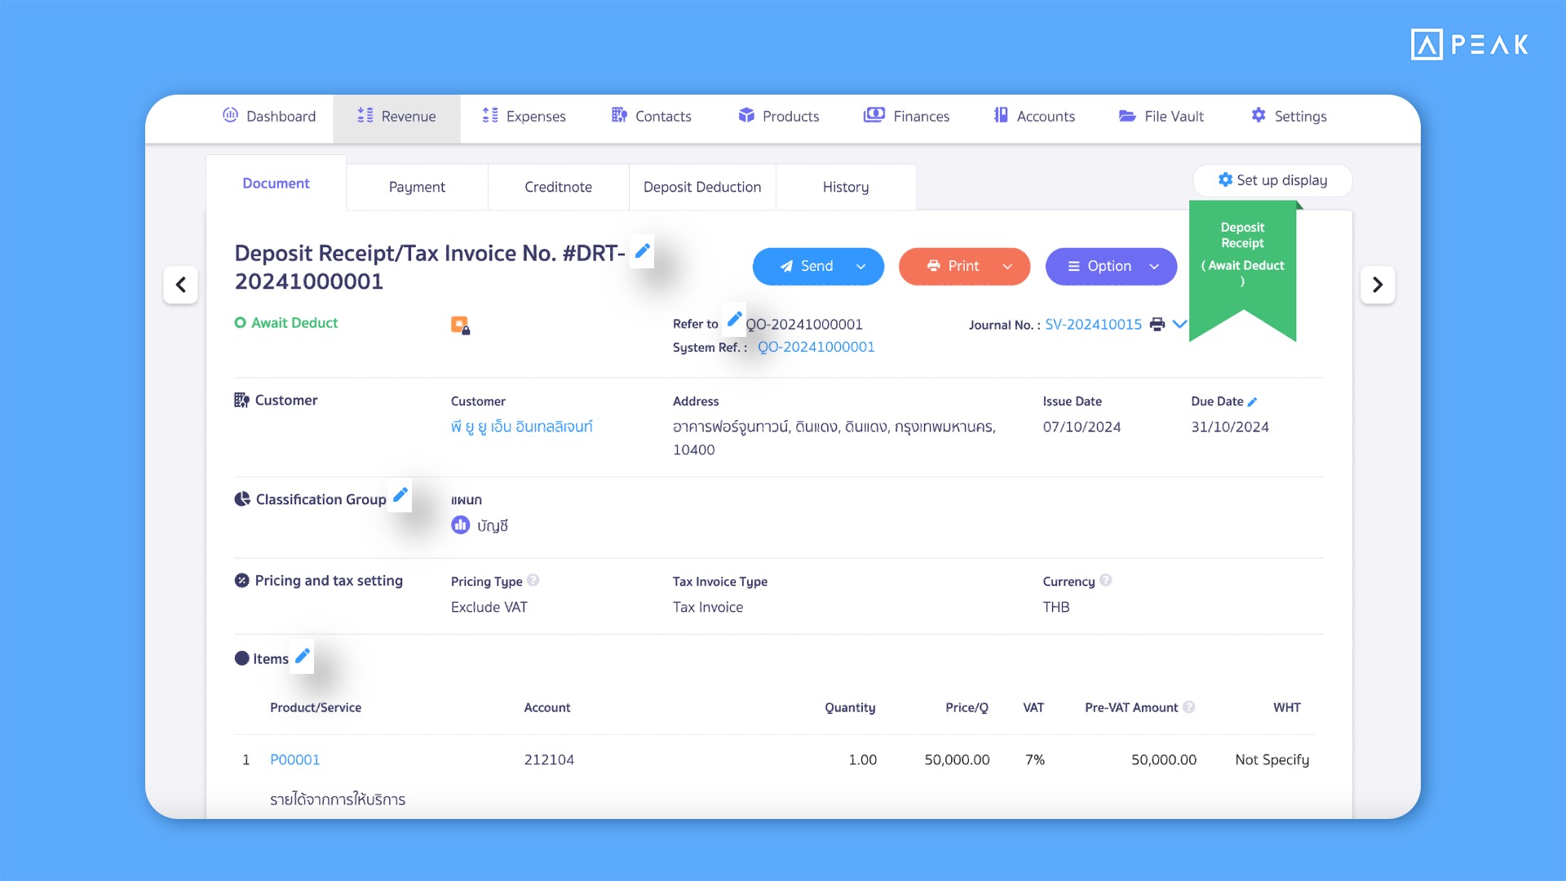1566x881 pixels.
Task: Expand the Print dropdown arrow
Action: pyautogui.click(x=1007, y=267)
